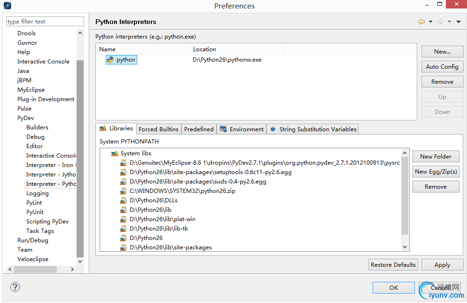Click the icon beside D:\Python26\DLLs
This screenshot has width=467, height=303.
(123, 200)
